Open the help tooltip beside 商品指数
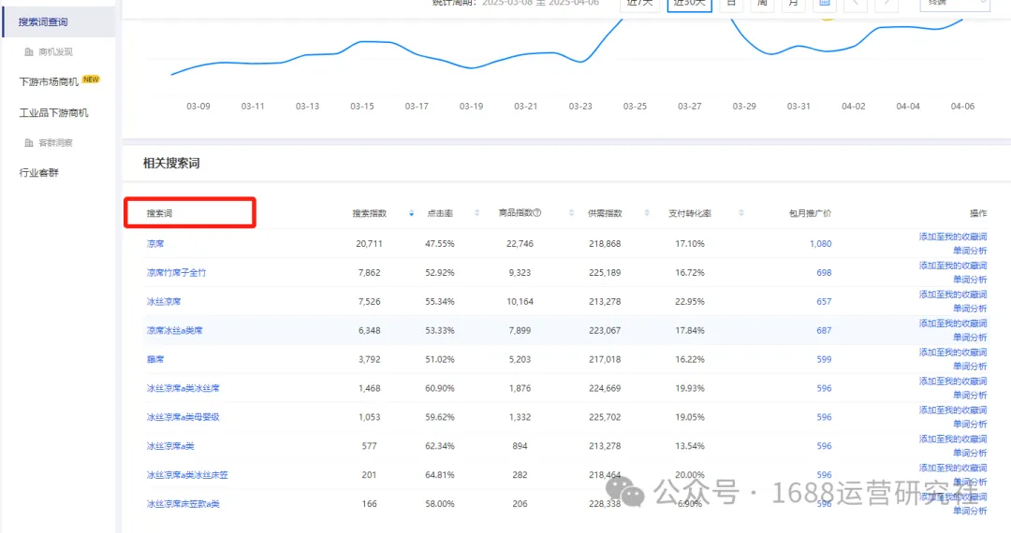Viewport: 1011px width, 533px height. coord(537,212)
